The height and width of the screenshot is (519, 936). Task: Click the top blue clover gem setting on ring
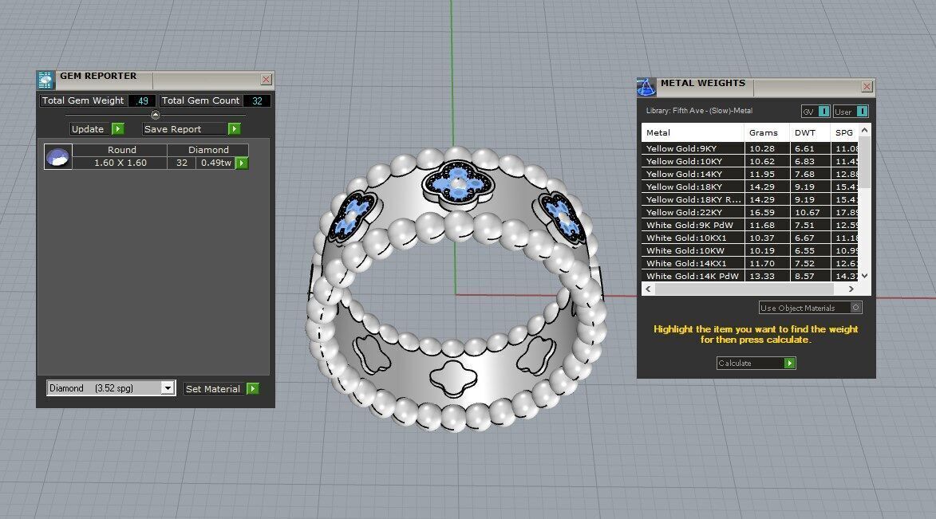point(457,183)
